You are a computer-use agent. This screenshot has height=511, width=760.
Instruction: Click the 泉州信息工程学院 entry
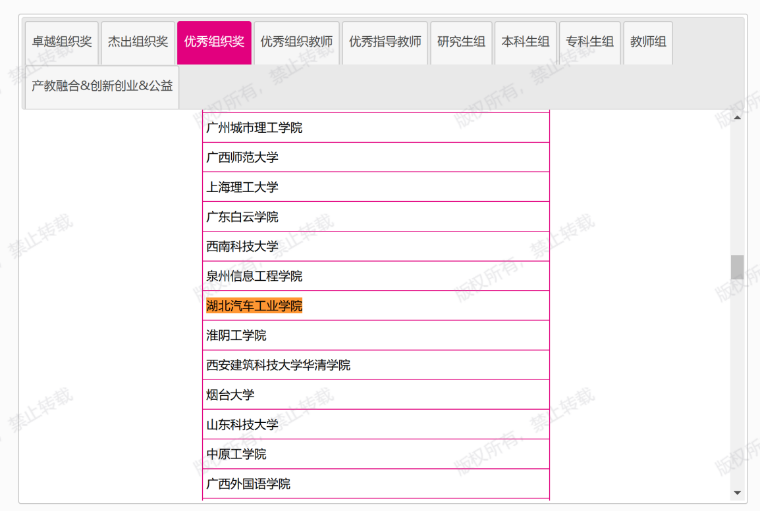254,276
